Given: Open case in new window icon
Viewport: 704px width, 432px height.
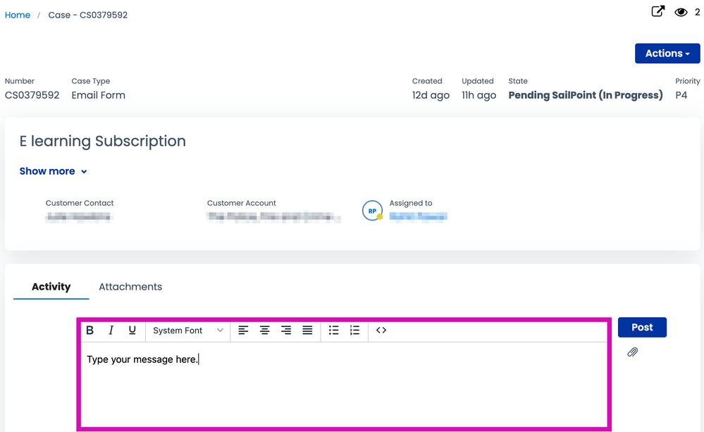Looking at the screenshot, I should tap(657, 11).
